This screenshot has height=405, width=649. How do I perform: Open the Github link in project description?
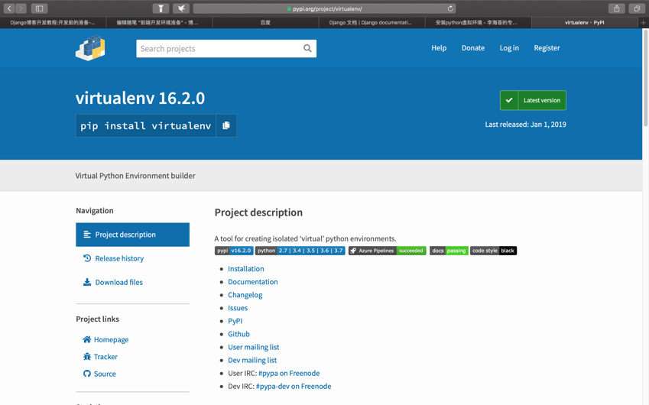pos(239,334)
